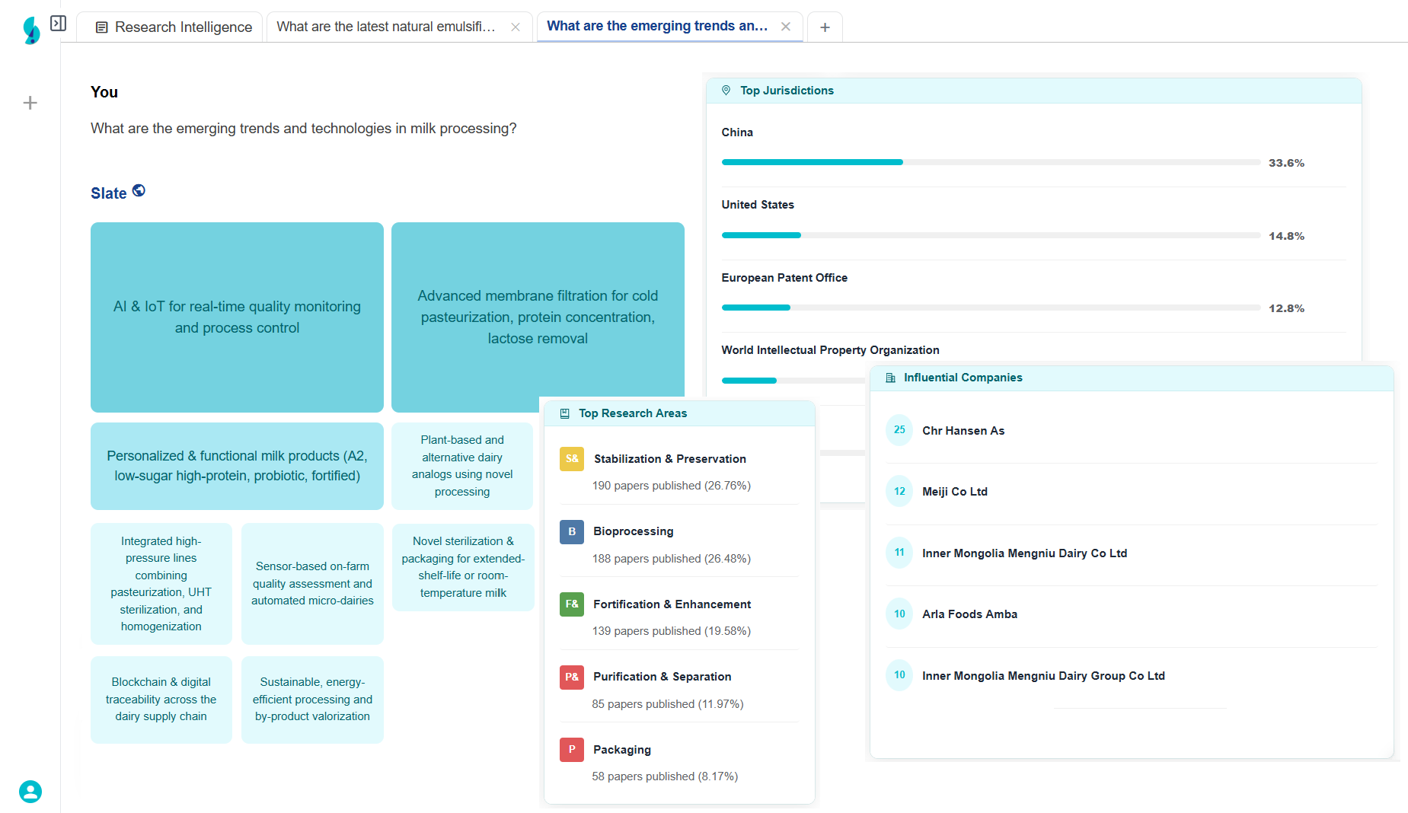This screenshot has height=813, width=1408.
Task: Click the Bioprocessing B badge icon
Action: point(572,531)
